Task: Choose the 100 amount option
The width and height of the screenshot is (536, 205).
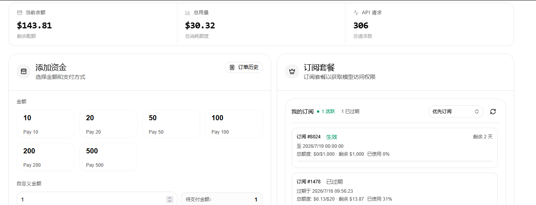Action: pos(234,124)
